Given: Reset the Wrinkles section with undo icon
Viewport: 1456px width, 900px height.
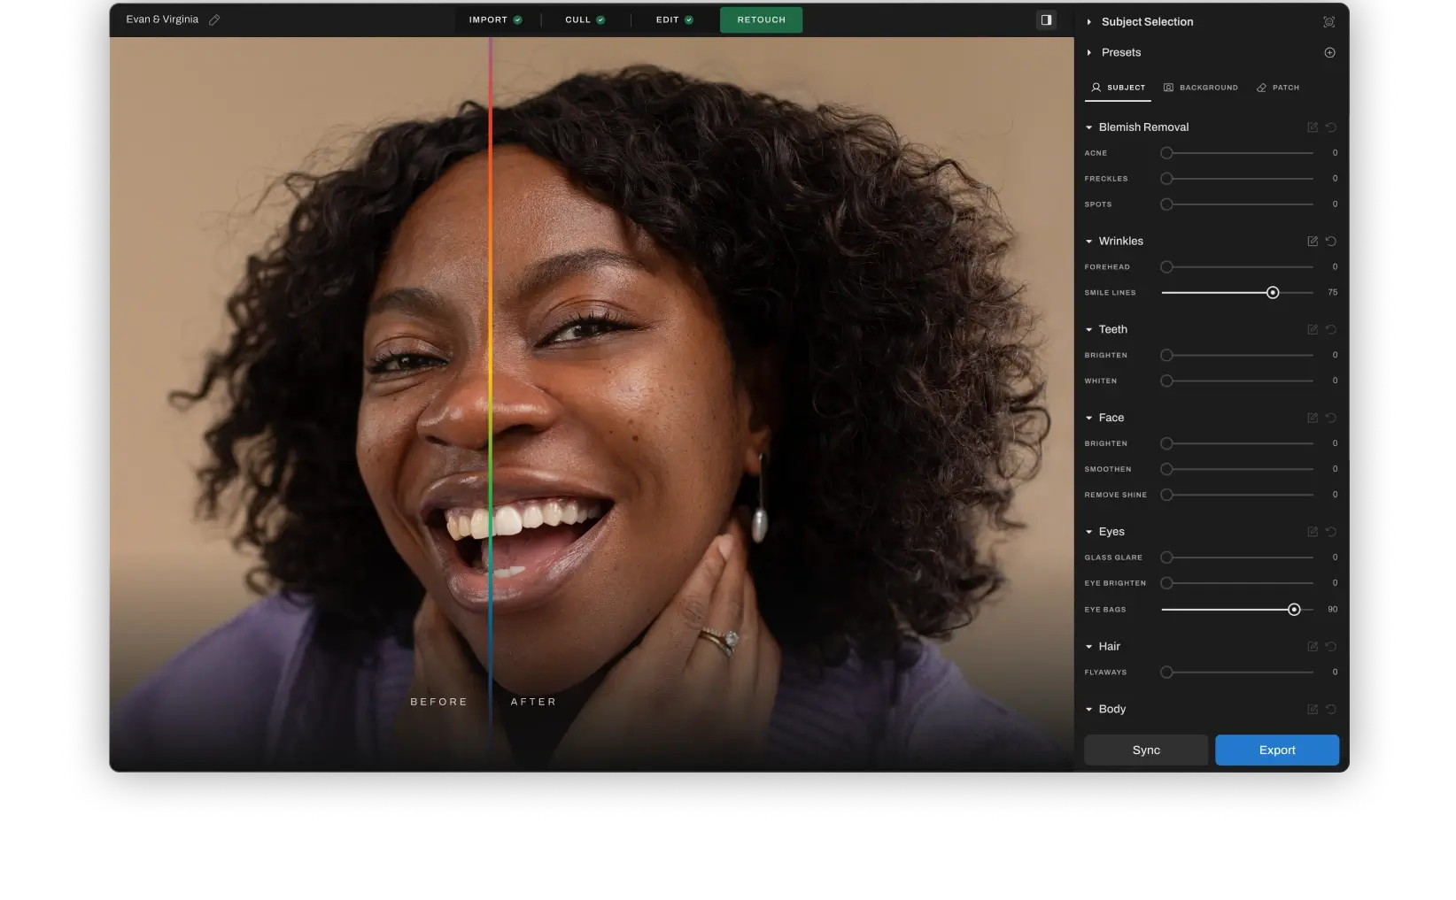Looking at the screenshot, I should coord(1330,242).
